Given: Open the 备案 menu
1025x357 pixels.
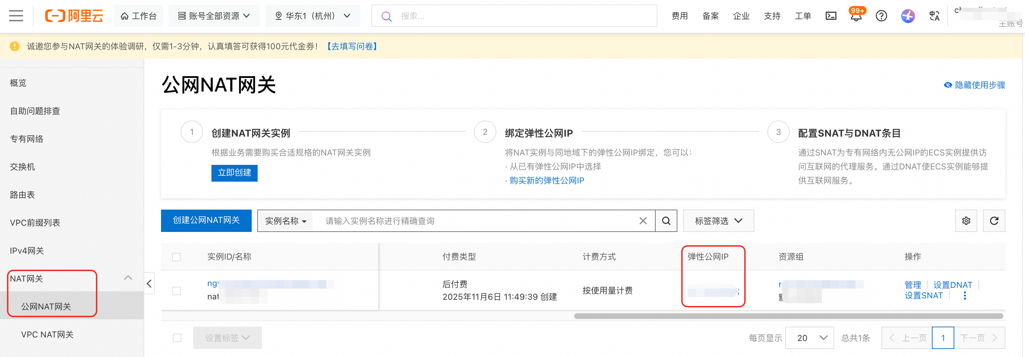Looking at the screenshot, I should coord(710,16).
